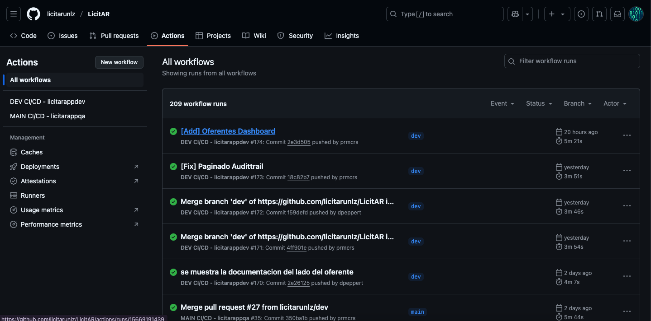Open the [Add] Oferentes Dashboard run
The image size is (651, 321).
228,131
